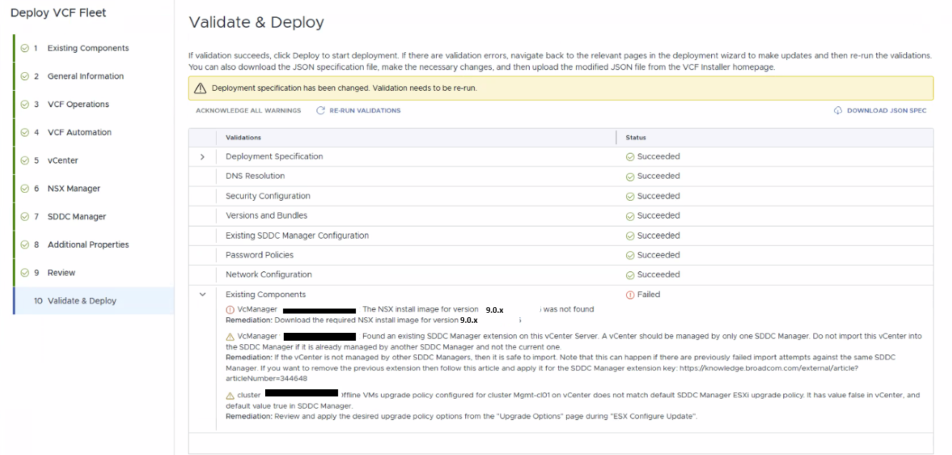This screenshot has width=952, height=455.
Task: Click the Validations column header
Action: [243, 137]
